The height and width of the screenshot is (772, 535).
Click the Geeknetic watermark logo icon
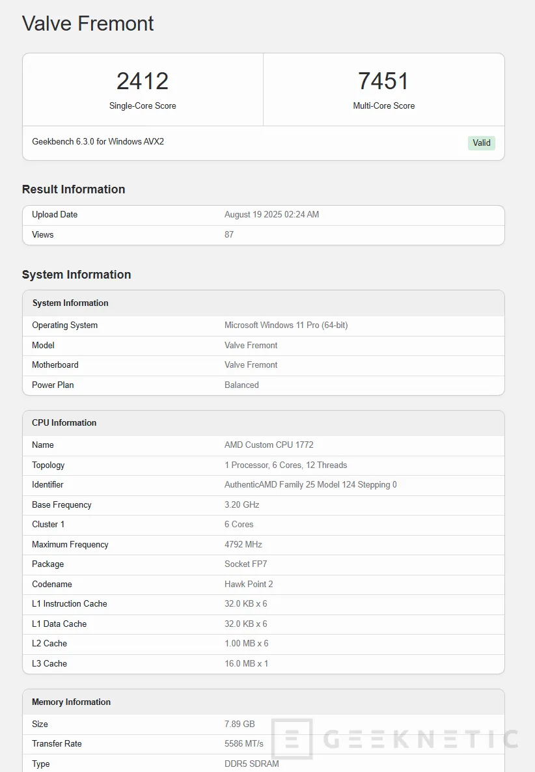click(x=292, y=739)
